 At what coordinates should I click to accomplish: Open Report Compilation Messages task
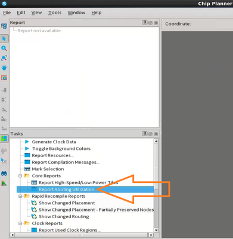tap(66, 162)
